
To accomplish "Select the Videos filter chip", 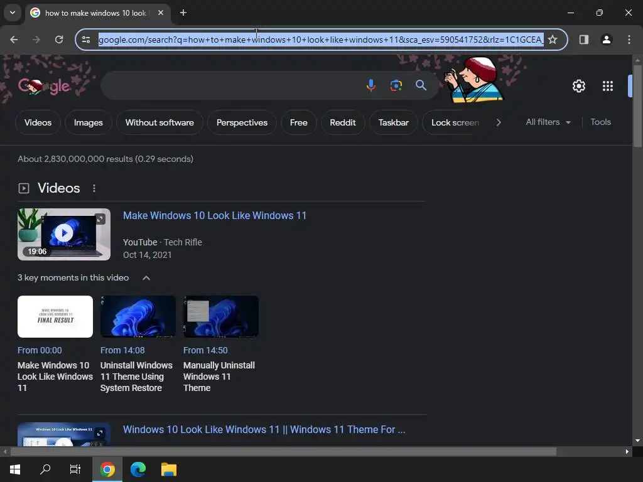I will click(x=38, y=122).
